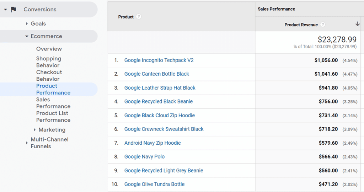Click the $471.20 revenue value
Viewport: 364px width, 192px height.
(328, 184)
